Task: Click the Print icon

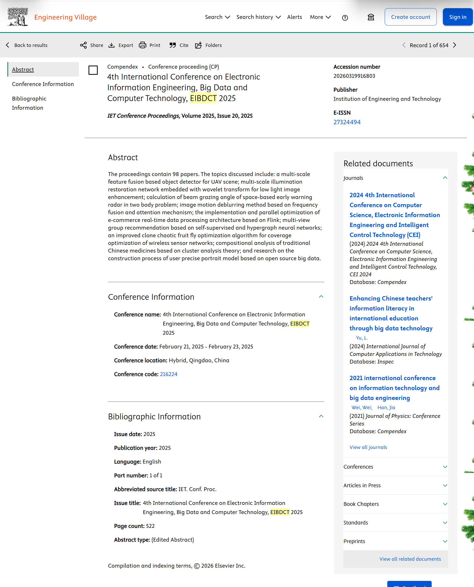Action: tap(143, 45)
